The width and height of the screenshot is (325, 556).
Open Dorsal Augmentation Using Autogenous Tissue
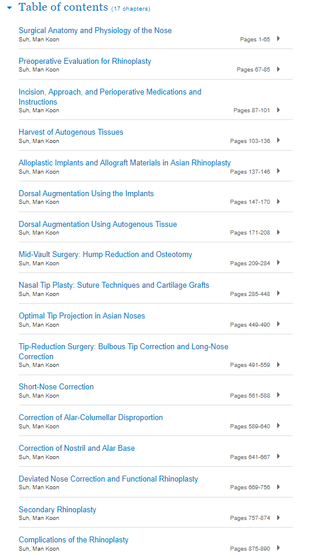coord(98,224)
